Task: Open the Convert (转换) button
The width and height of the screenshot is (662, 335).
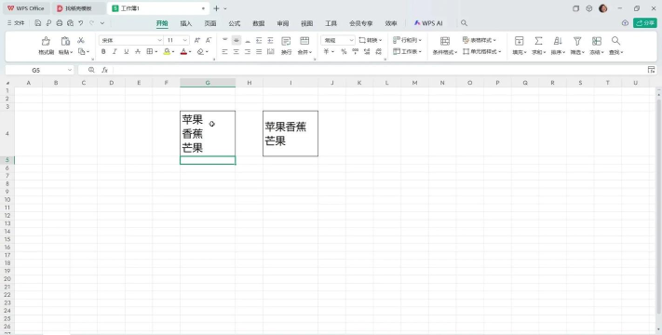Action: pos(371,40)
